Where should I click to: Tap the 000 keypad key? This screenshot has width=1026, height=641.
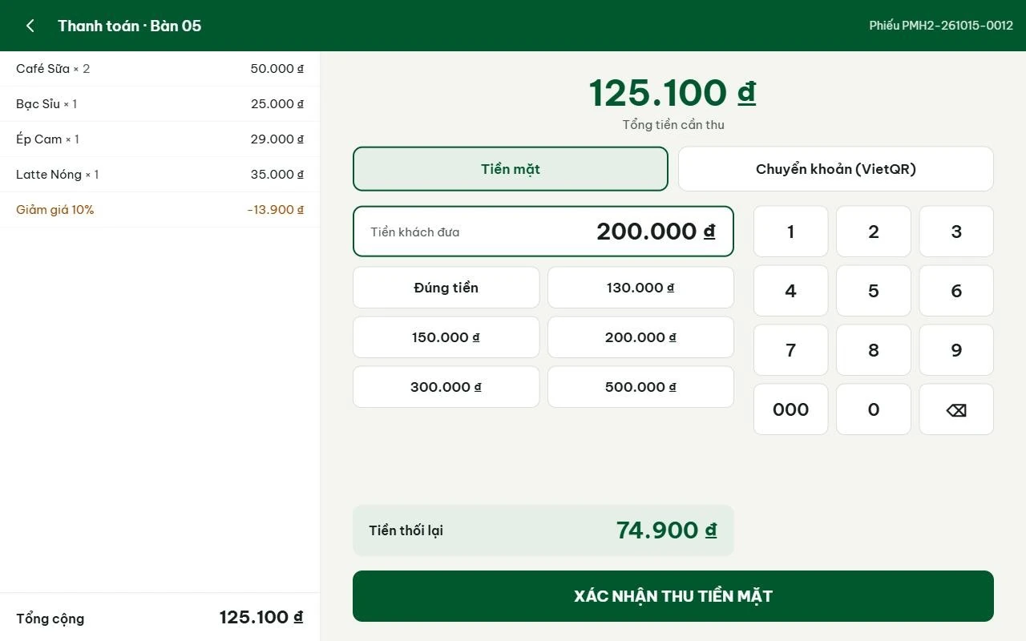[x=790, y=409]
